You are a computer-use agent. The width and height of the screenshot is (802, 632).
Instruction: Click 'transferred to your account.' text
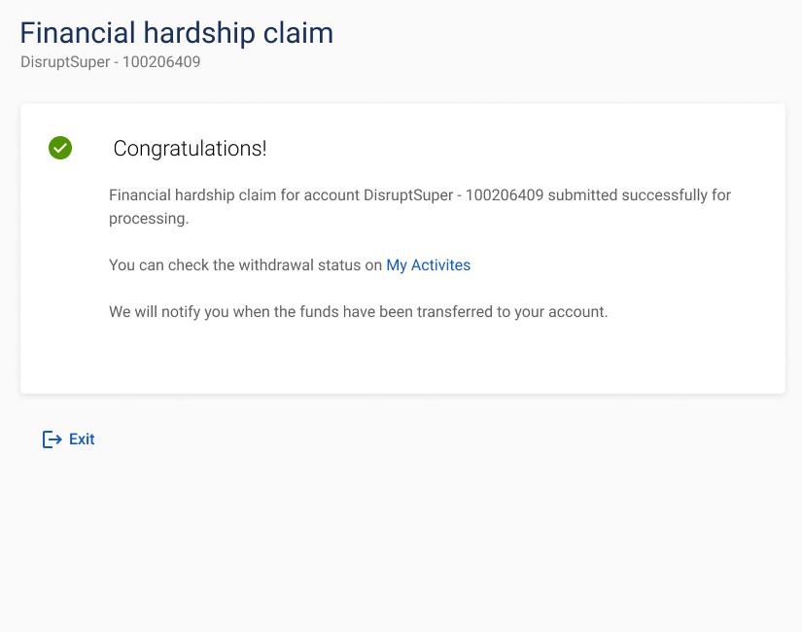tap(512, 312)
